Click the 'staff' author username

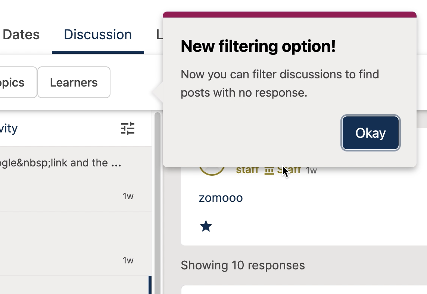247,171
